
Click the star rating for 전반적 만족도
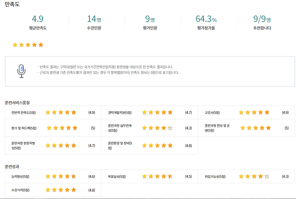[61, 113]
